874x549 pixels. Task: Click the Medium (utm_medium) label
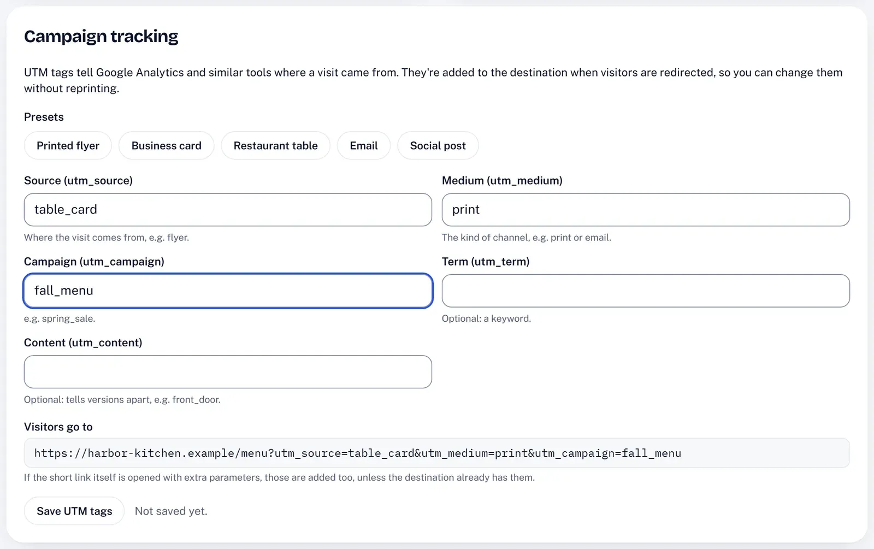pos(502,180)
